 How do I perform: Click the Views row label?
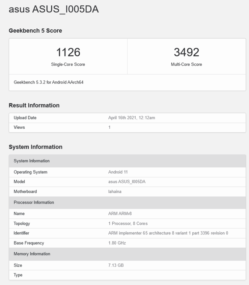(x=19, y=127)
